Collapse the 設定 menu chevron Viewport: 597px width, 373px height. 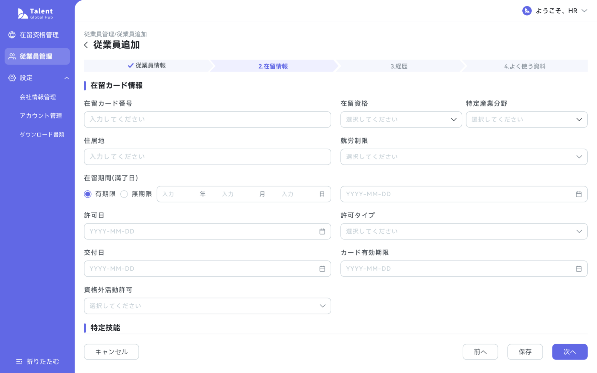[x=67, y=78]
